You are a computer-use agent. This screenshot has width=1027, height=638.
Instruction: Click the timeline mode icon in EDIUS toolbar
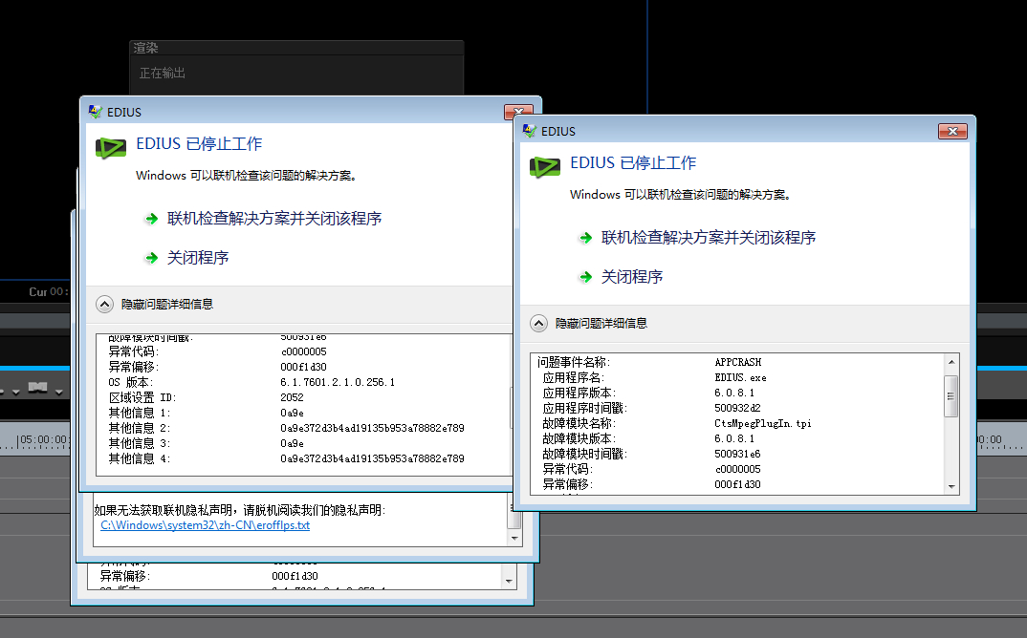tap(38, 388)
